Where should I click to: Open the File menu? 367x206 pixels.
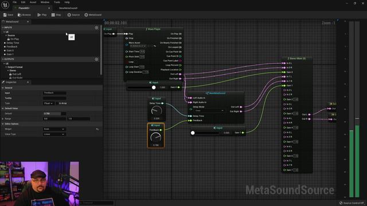coord(14,2)
